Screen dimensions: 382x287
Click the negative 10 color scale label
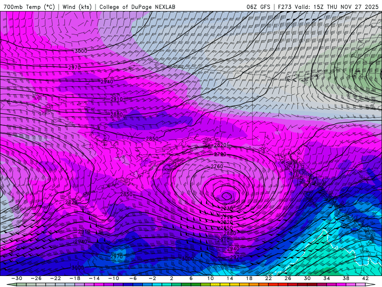(114, 278)
